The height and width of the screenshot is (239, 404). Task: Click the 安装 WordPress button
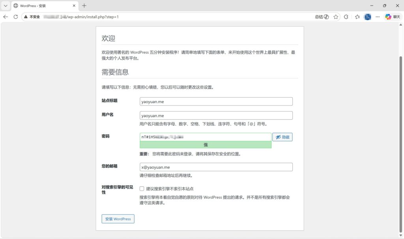[x=118, y=219]
